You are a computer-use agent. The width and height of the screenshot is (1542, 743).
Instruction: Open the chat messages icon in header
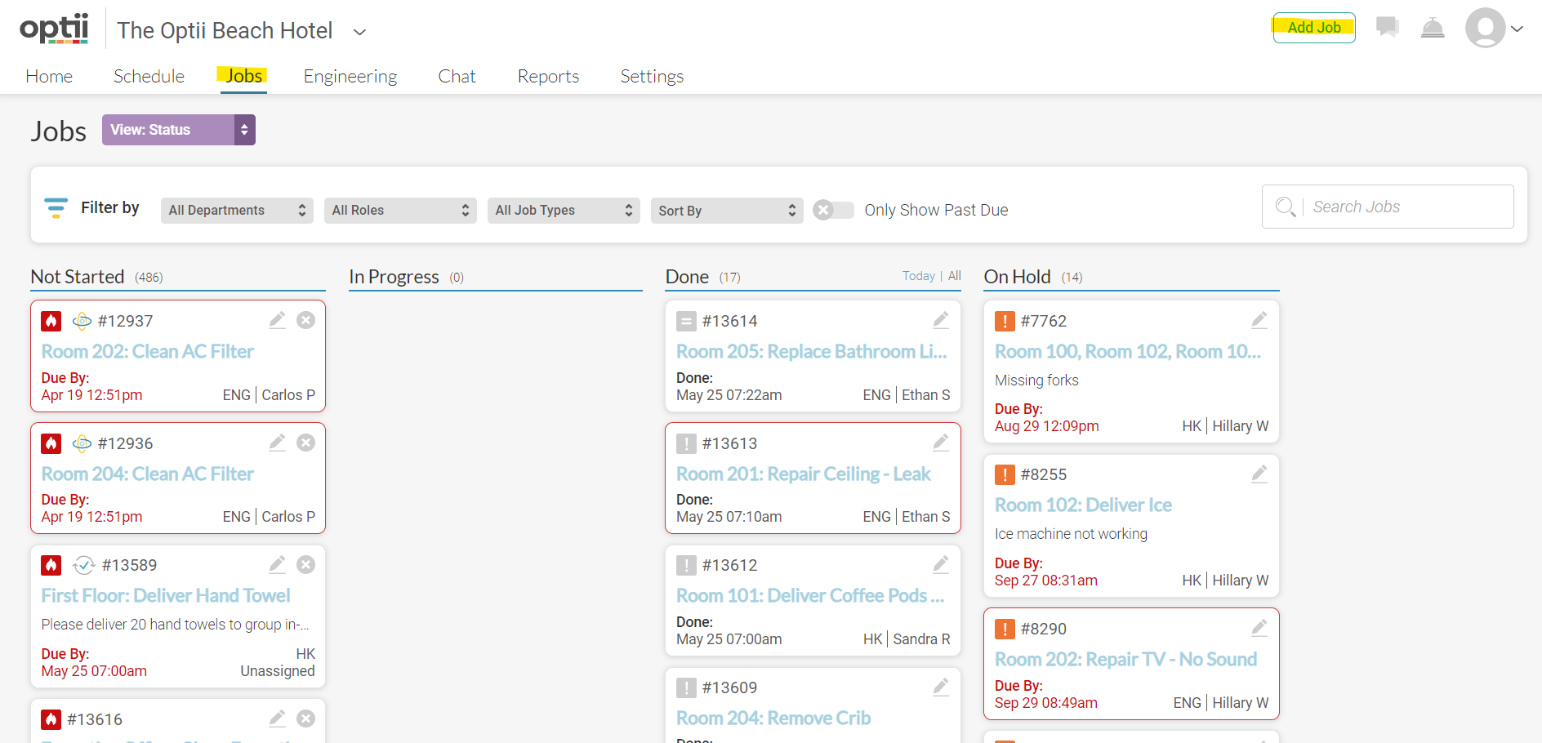(x=1387, y=27)
